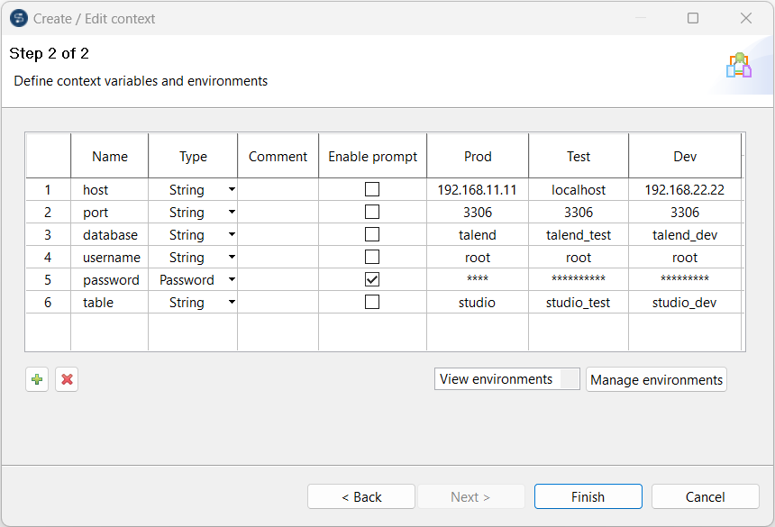This screenshot has height=527, width=775.
Task: Enable prompt checkbox for host variable
Action: pos(372,190)
